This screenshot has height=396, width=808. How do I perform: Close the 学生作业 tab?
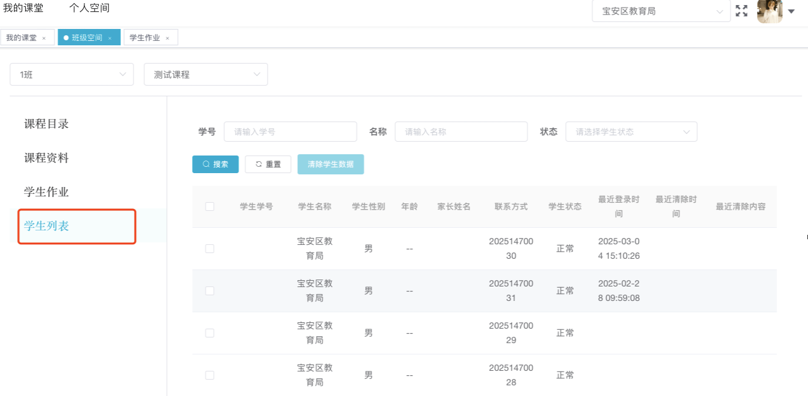coord(168,38)
